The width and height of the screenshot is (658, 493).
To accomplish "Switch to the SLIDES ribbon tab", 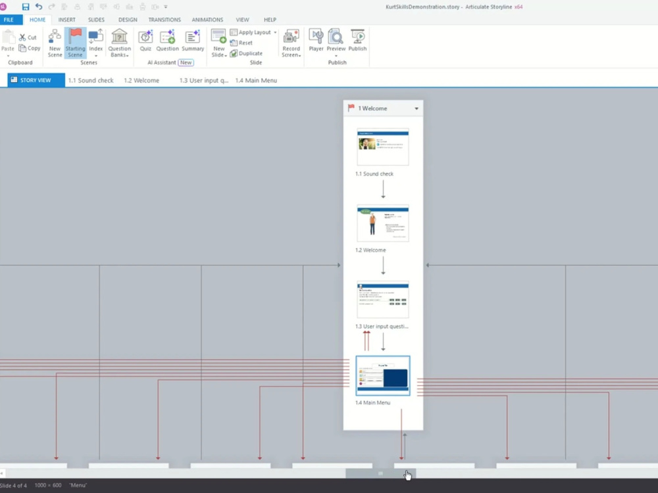I will click(96, 20).
